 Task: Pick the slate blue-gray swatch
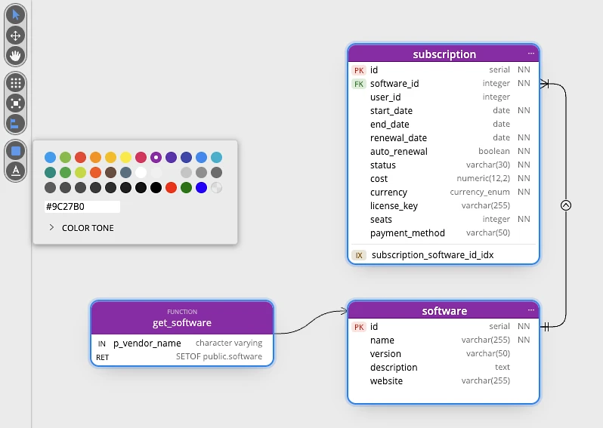coord(125,173)
